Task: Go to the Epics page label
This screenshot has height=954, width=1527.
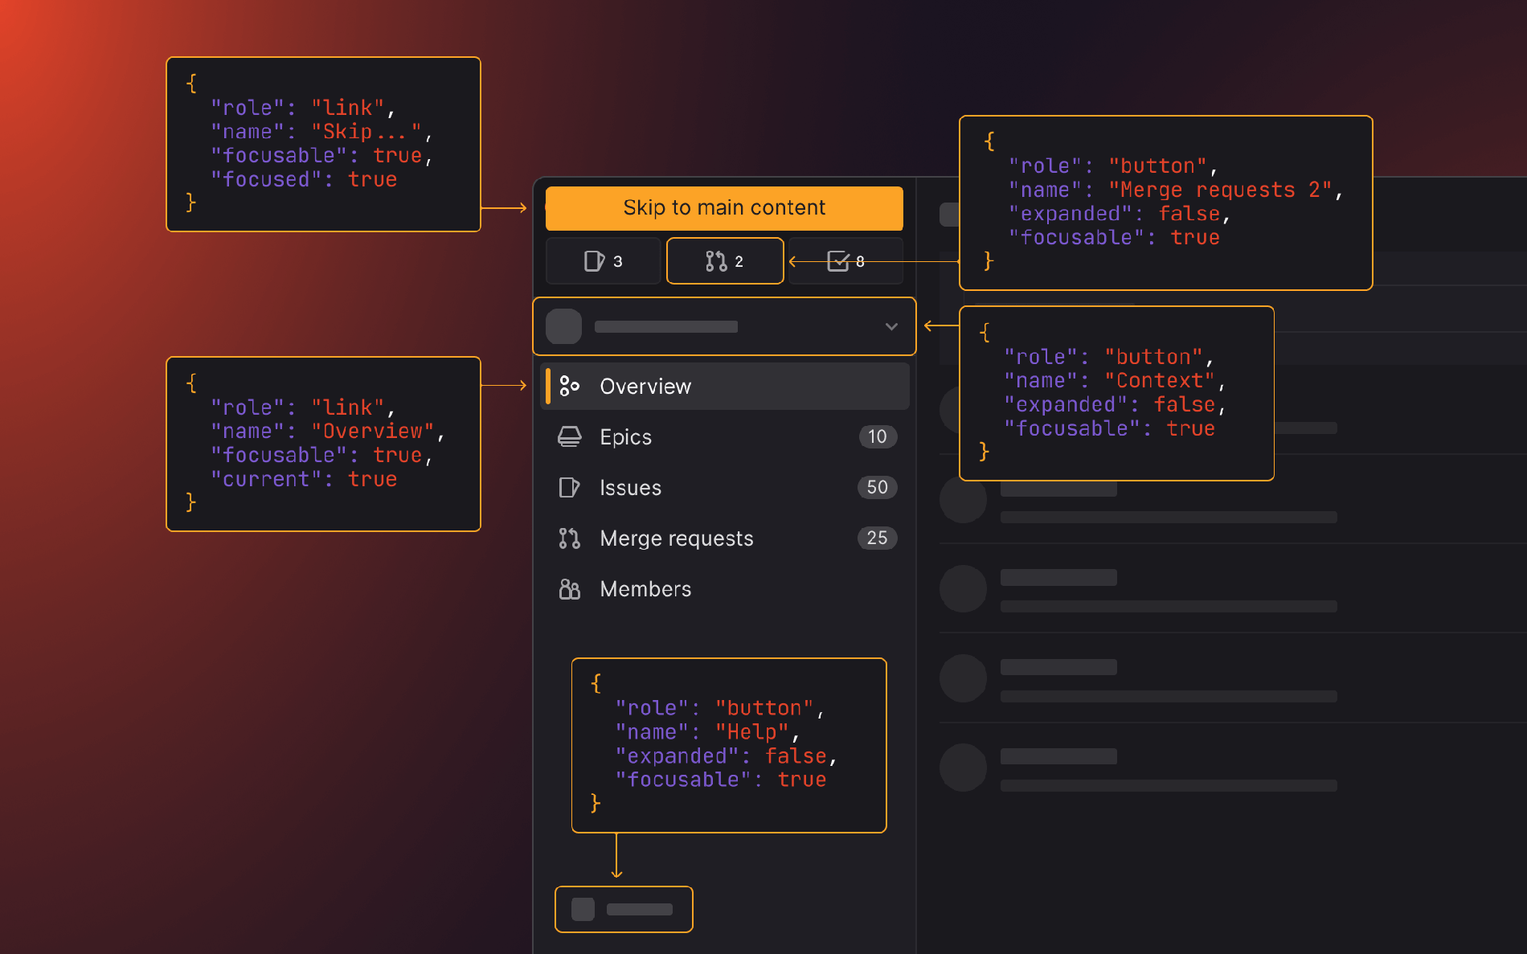Action: point(625,437)
